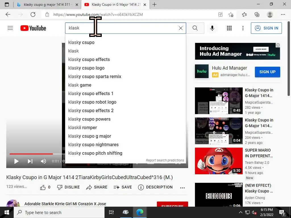Open ad info icon on banner
Image resolution: width=291 pixels, height=218 pixels.
(278, 45)
